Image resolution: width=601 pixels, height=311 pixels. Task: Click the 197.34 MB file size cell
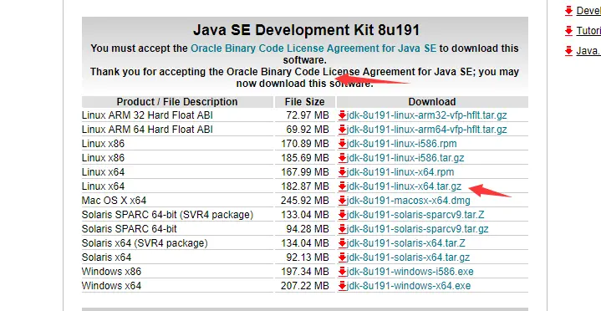pos(305,272)
